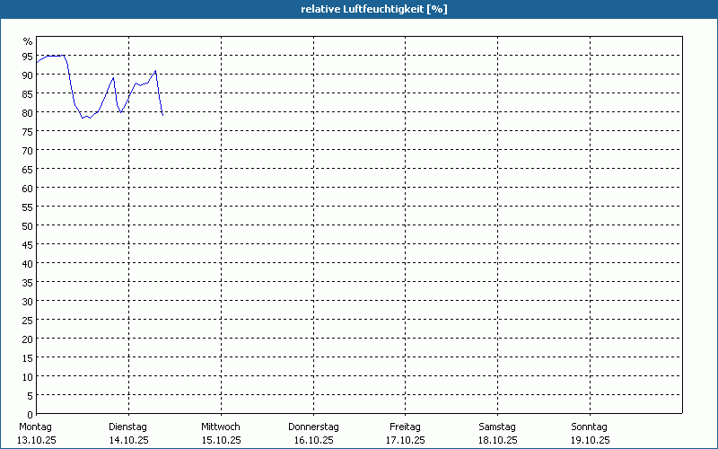Click the date label 17.10.25
The width and height of the screenshot is (718, 449).
[405, 440]
